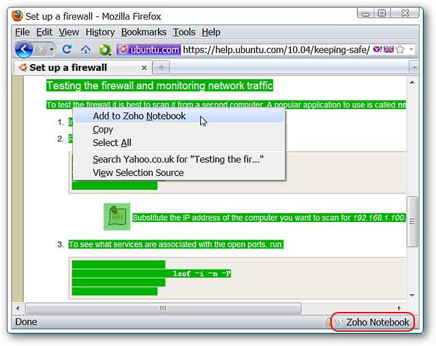The image size is (436, 346).
Task: Click the horizontal scrollbar right arrow
Action: [x=399, y=309]
